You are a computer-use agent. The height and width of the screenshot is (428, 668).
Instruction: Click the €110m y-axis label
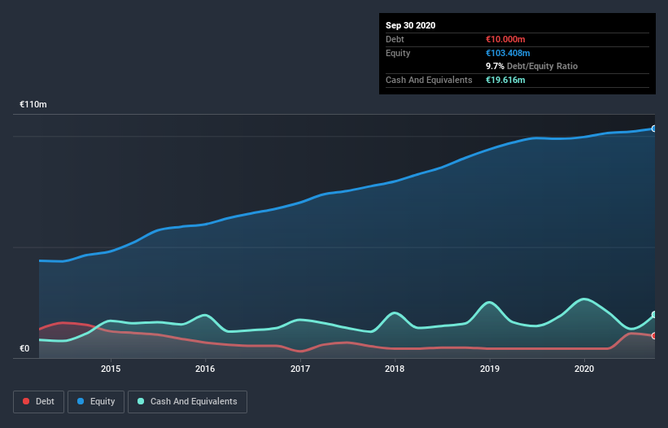click(33, 104)
